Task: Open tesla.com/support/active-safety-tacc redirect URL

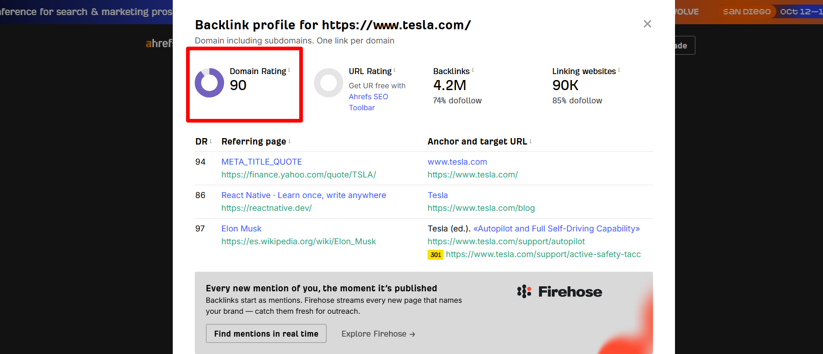Action: click(x=543, y=254)
